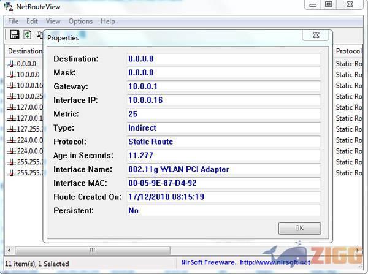This screenshot has height=274, width=368.
Task: Open the Edit menu
Action: pos(32,21)
